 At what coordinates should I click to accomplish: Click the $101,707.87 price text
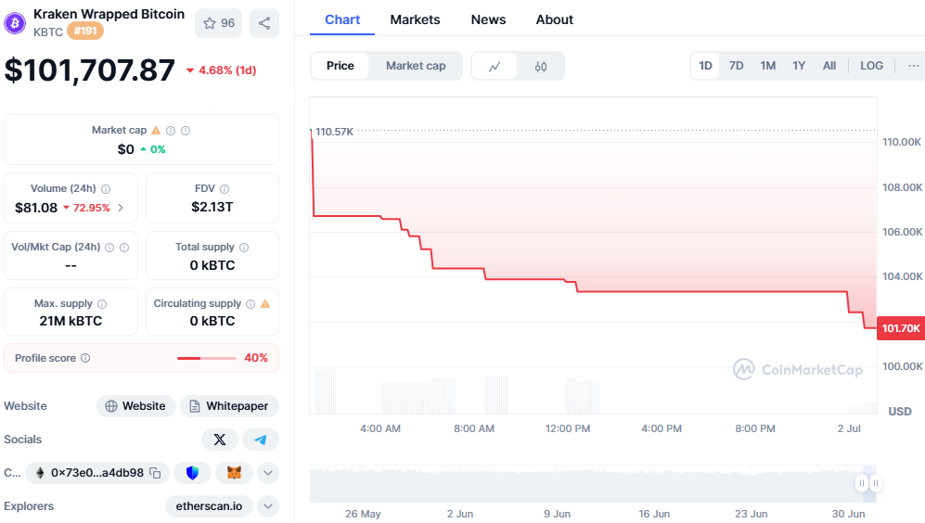pyautogui.click(x=90, y=70)
